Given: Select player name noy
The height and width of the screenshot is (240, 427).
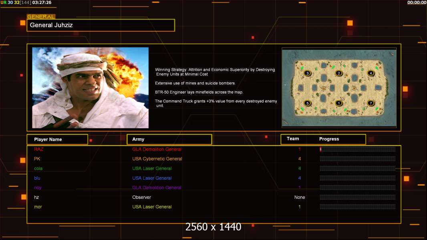Looking at the screenshot, I should [38, 188].
